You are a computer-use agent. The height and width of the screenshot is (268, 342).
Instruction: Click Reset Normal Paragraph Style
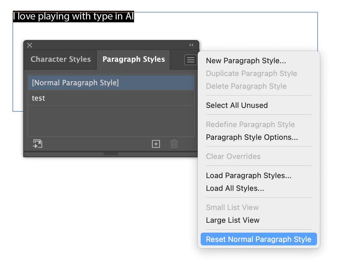pos(259,239)
